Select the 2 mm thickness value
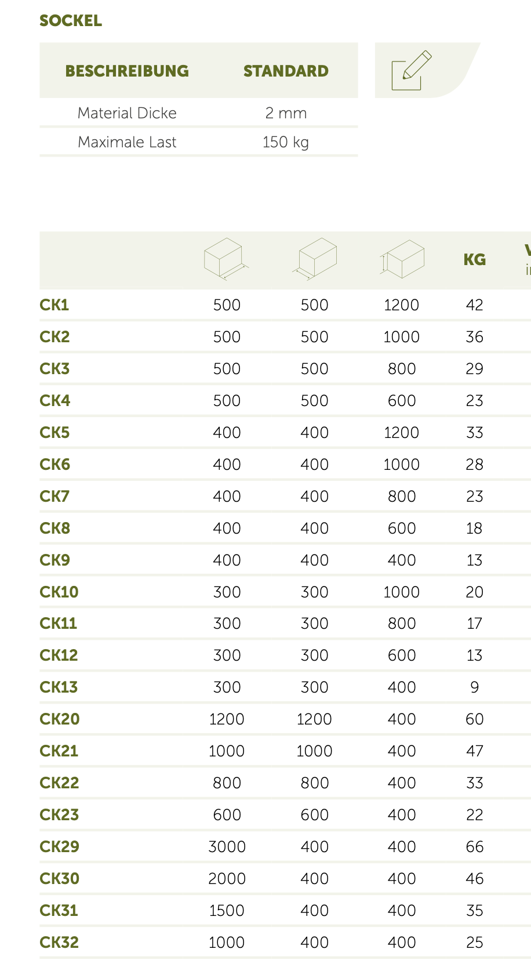The width and height of the screenshot is (531, 978). [286, 113]
